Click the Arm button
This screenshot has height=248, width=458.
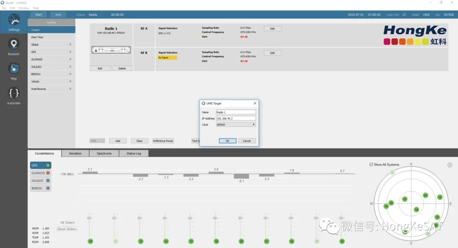58,14
